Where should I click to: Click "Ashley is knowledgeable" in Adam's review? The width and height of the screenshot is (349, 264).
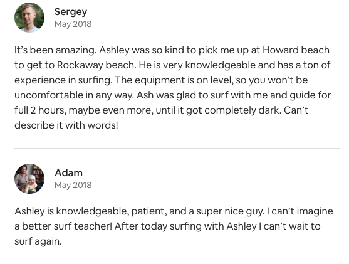(72, 211)
